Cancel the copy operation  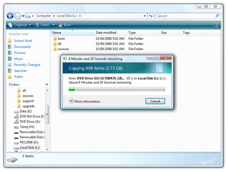[155, 101]
